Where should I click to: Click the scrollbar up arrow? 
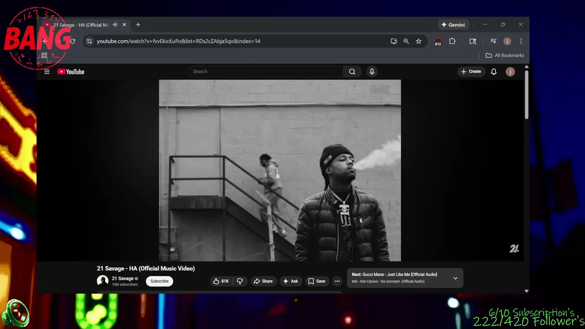526,67
